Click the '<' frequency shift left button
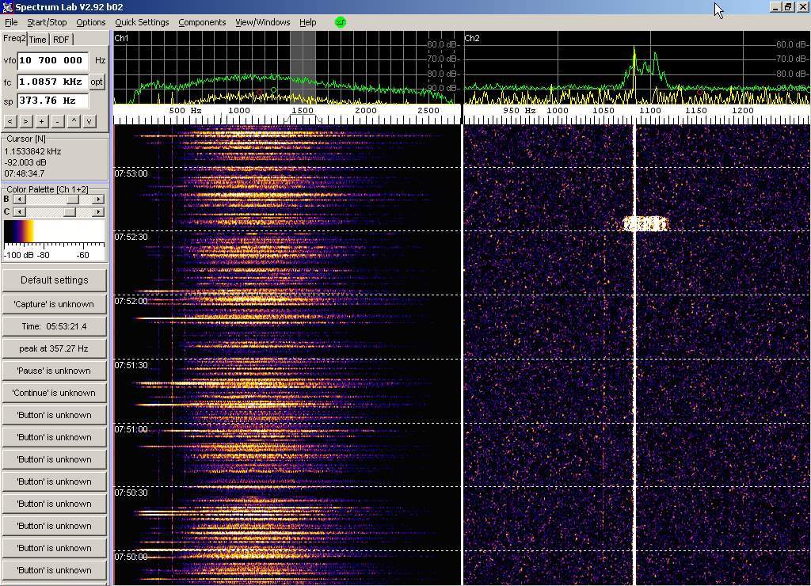Screen dimensions: 811x586 pyautogui.click(x=10, y=121)
